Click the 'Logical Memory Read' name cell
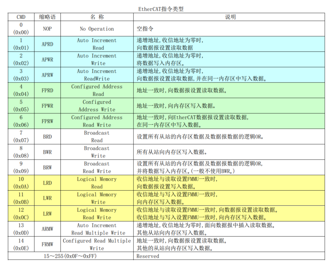Image resolution: width=328 pixels, height=262 pixels. [97, 183]
